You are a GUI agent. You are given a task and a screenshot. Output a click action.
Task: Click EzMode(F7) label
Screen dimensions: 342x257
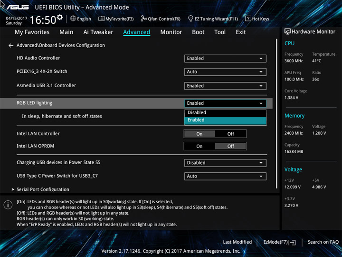(276, 242)
